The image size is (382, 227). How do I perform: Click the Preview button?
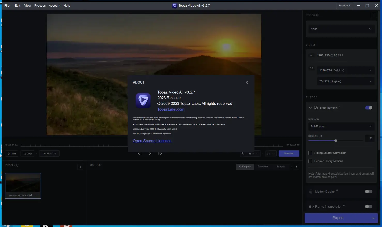click(289, 154)
